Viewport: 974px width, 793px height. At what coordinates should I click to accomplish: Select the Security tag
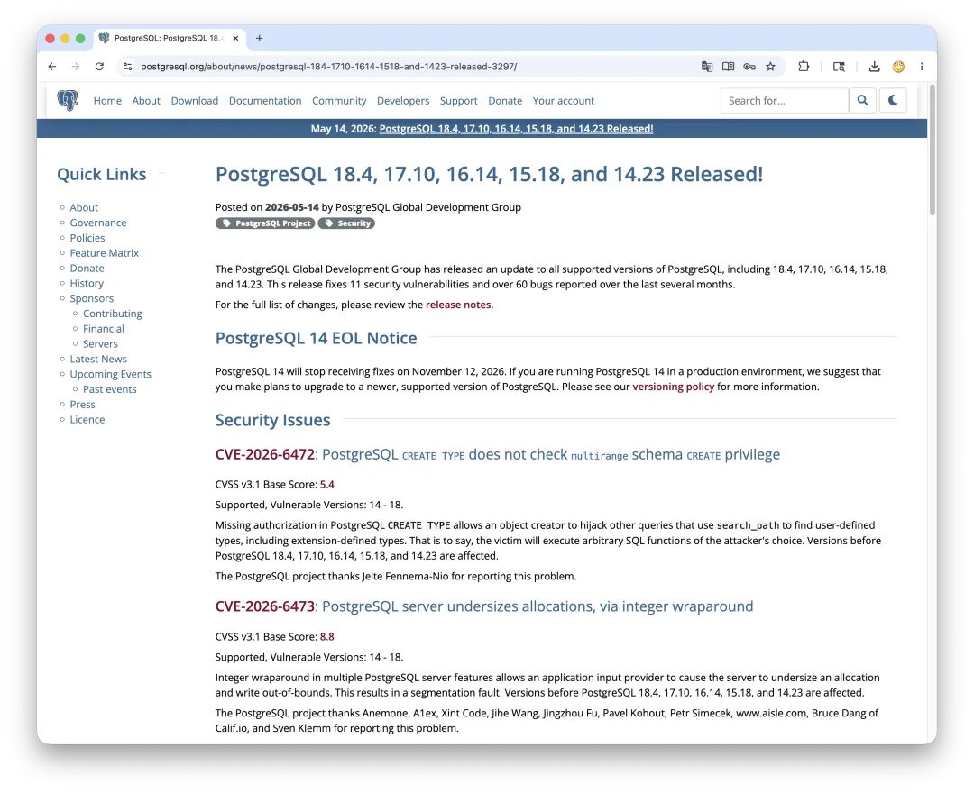click(x=346, y=223)
